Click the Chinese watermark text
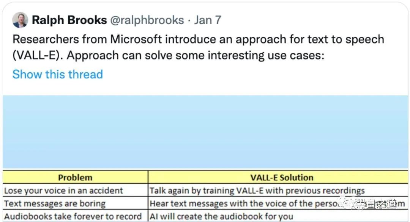This screenshot has width=410, height=222. click(375, 204)
